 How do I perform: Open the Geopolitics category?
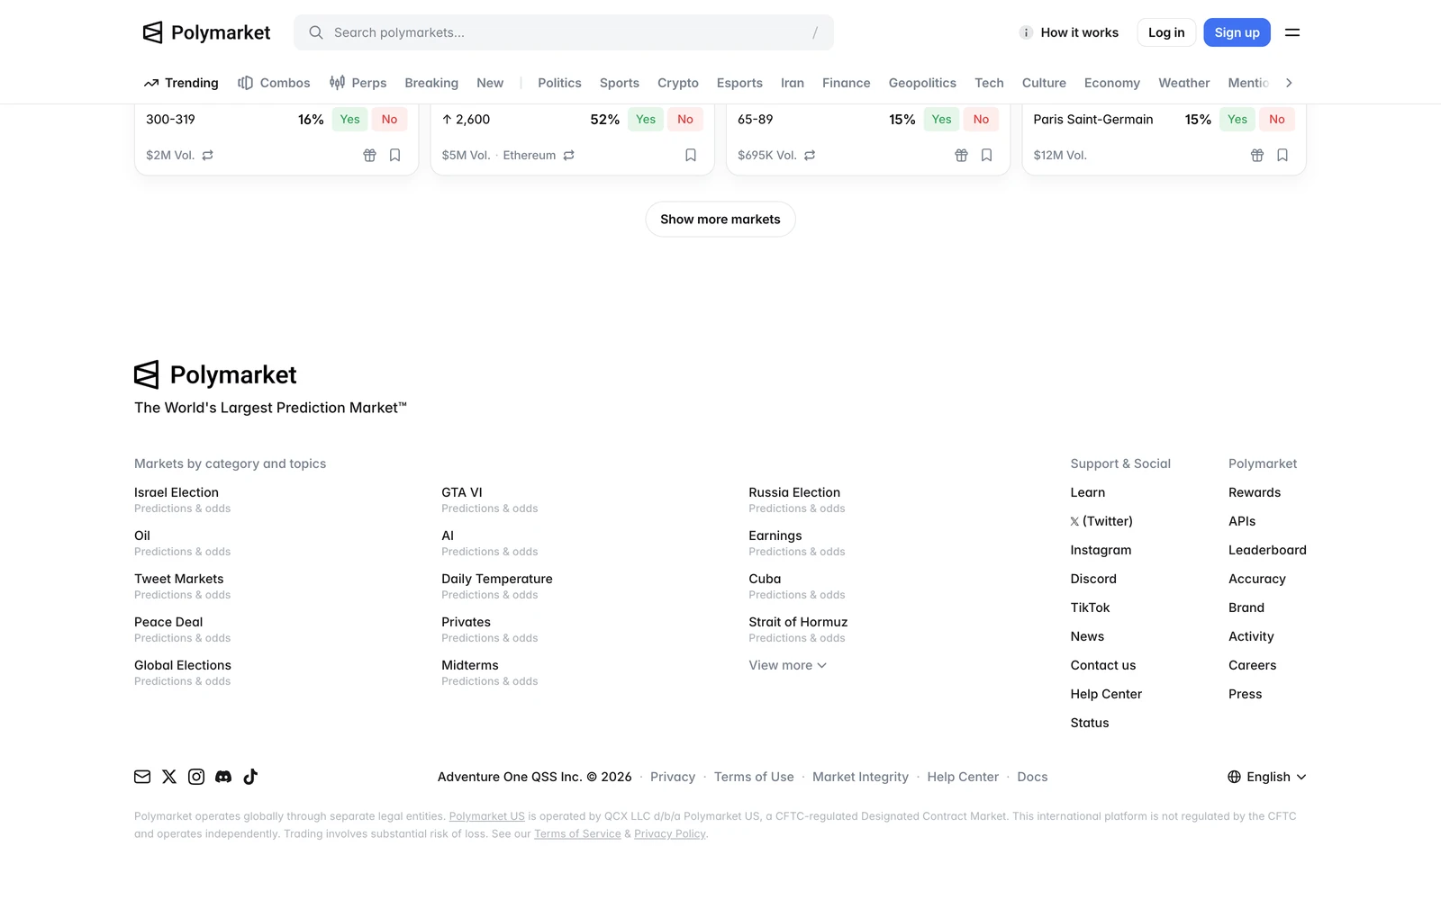click(x=922, y=83)
